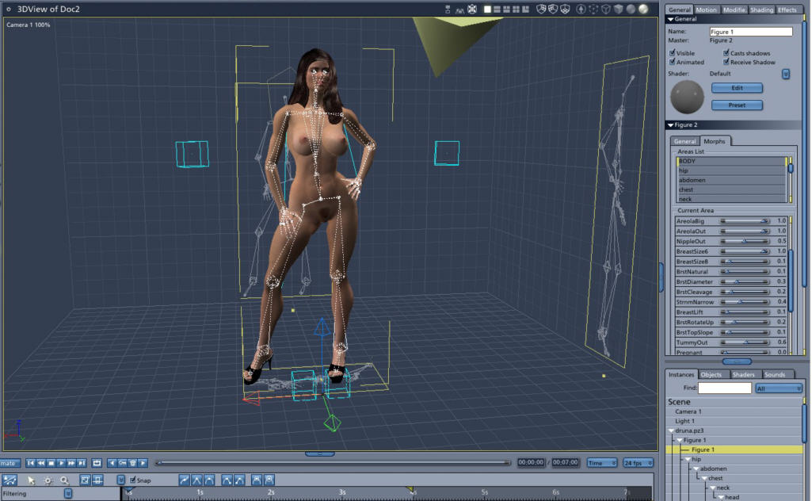
Task: Open the Shaders tab in scene panel
Action: pyautogui.click(x=743, y=374)
